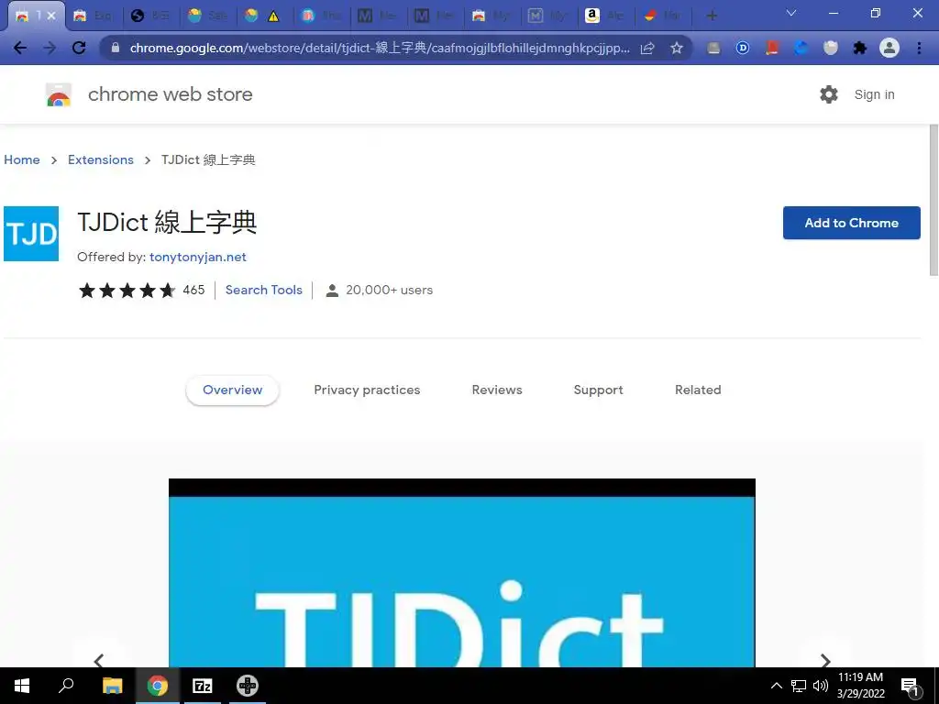Screen dimensions: 939x704
Task: Switch to the tab with warning triangle
Action: click(x=263, y=16)
